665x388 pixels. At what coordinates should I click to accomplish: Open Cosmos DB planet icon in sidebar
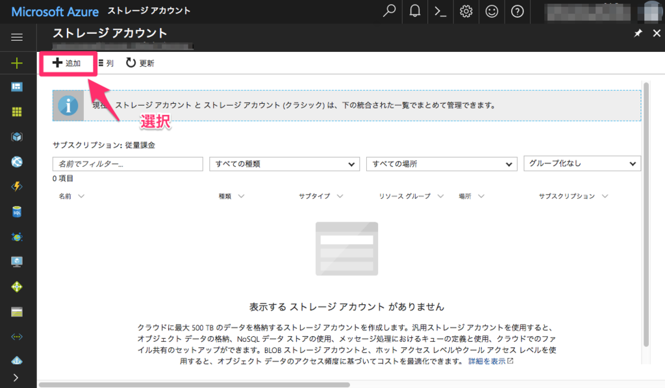(x=17, y=237)
